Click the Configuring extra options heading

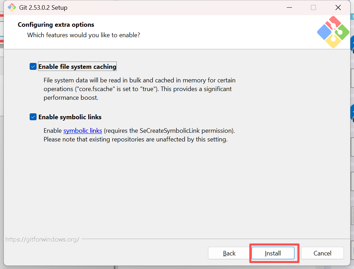(56, 25)
